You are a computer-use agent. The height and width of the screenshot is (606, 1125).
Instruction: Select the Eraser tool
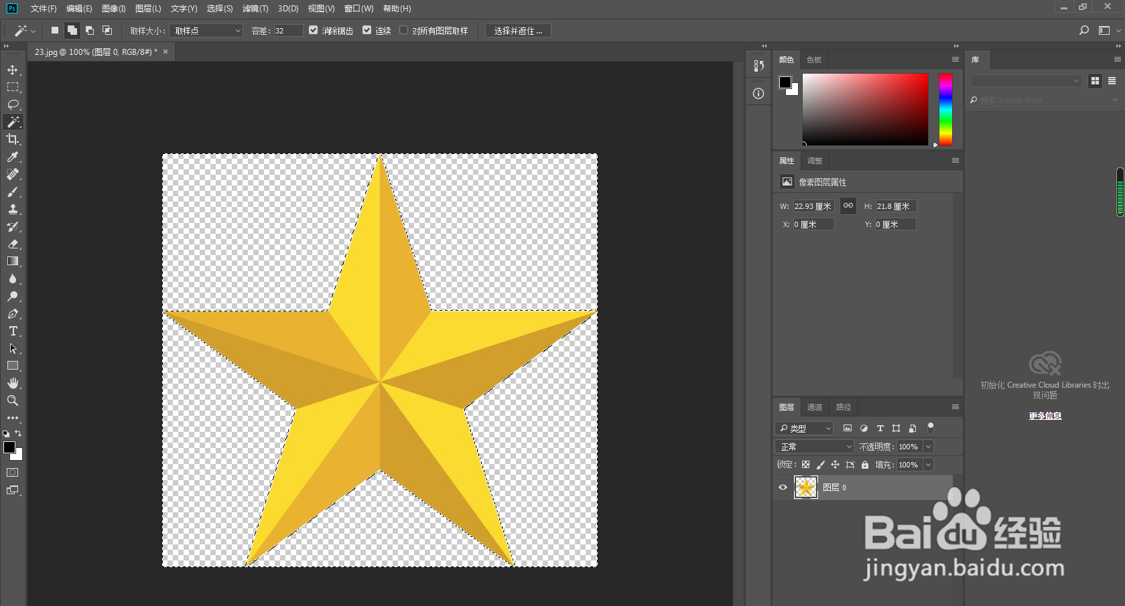point(13,244)
